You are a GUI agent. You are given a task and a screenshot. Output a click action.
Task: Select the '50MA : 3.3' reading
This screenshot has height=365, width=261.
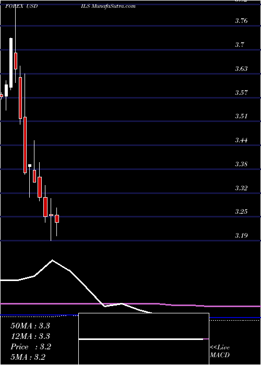(x=30, y=326)
